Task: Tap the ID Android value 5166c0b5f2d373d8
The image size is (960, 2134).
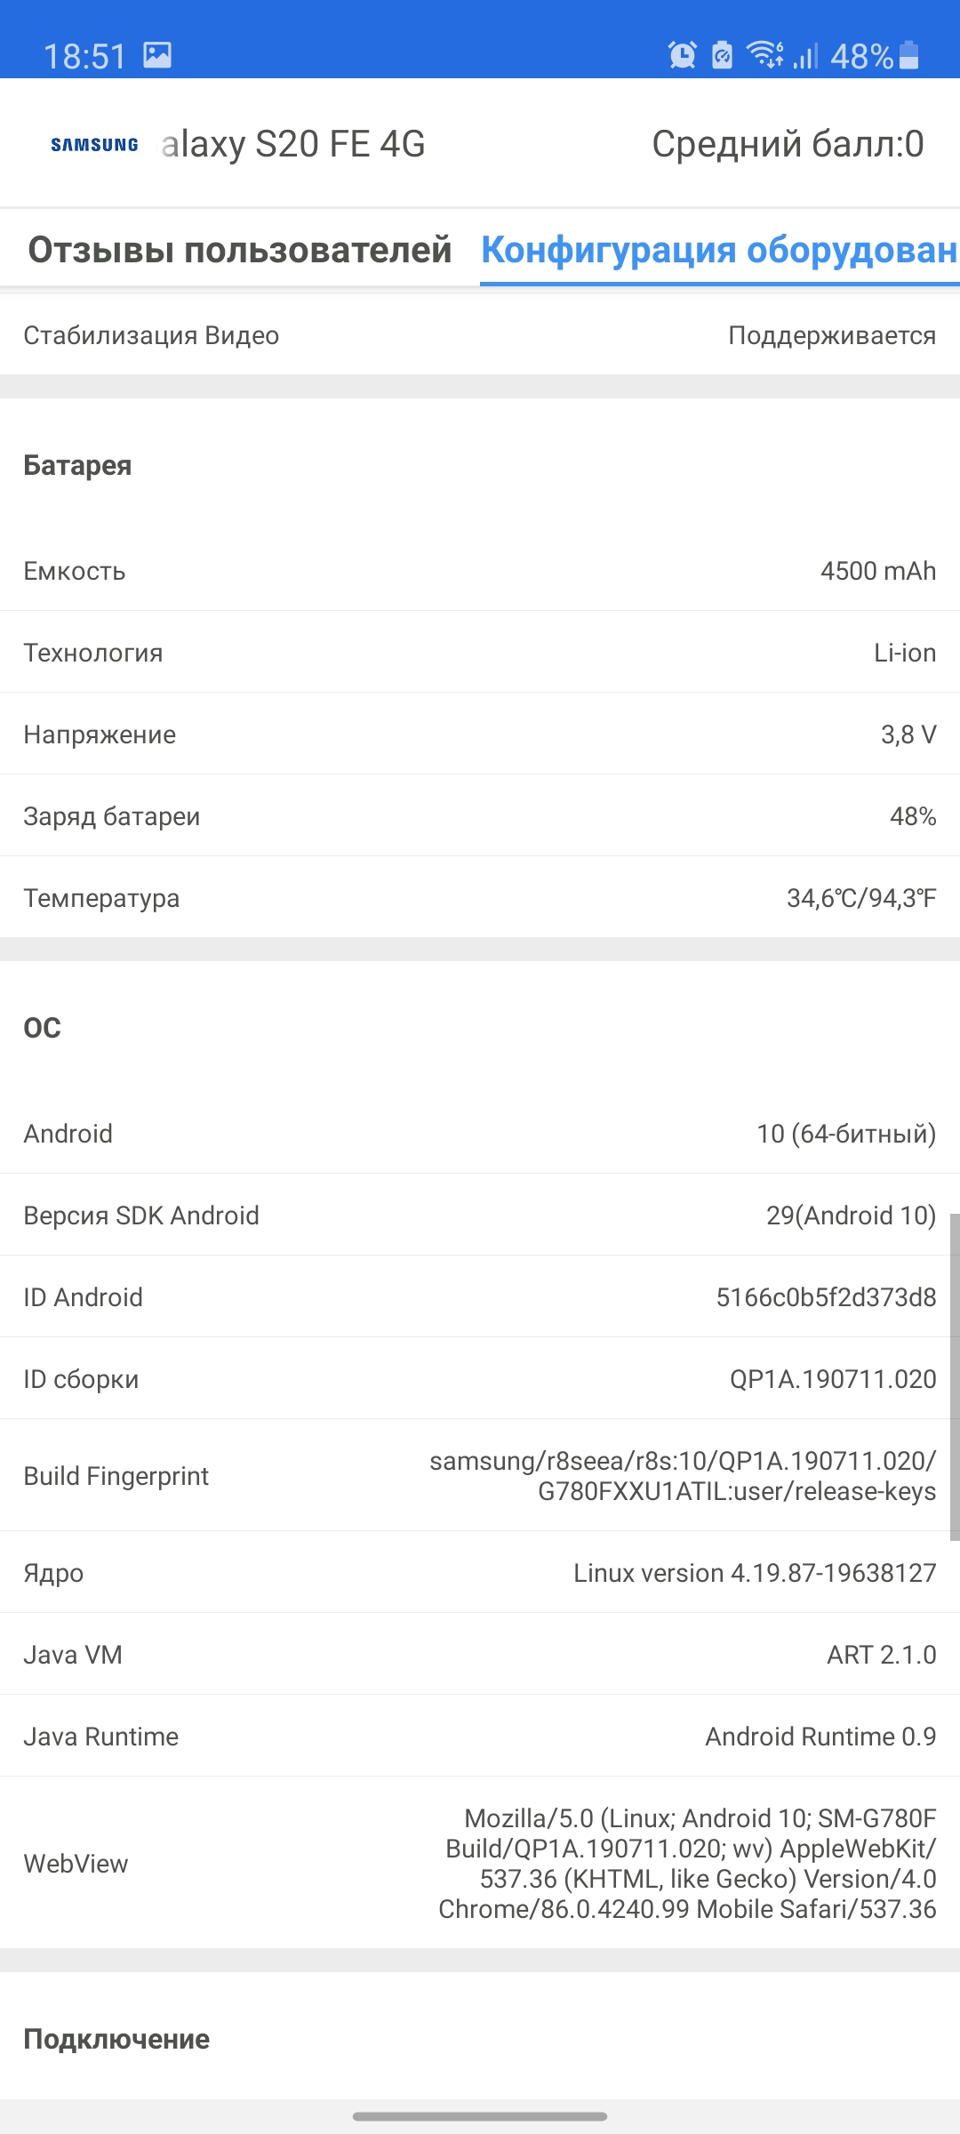Action: click(826, 1297)
